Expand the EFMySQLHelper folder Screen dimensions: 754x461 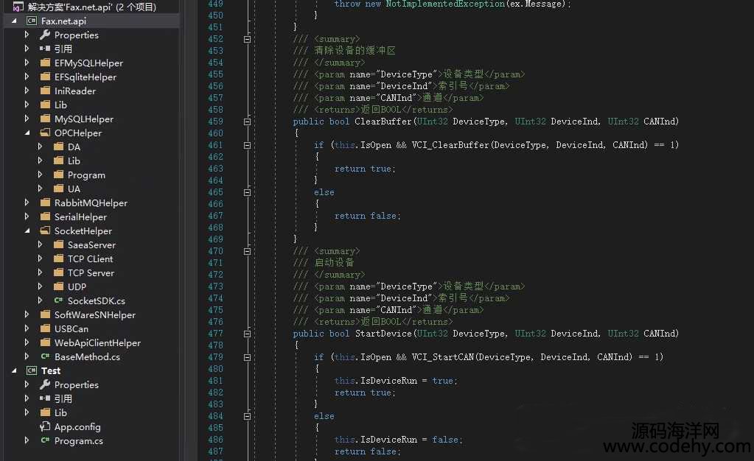click(x=27, y=63)
